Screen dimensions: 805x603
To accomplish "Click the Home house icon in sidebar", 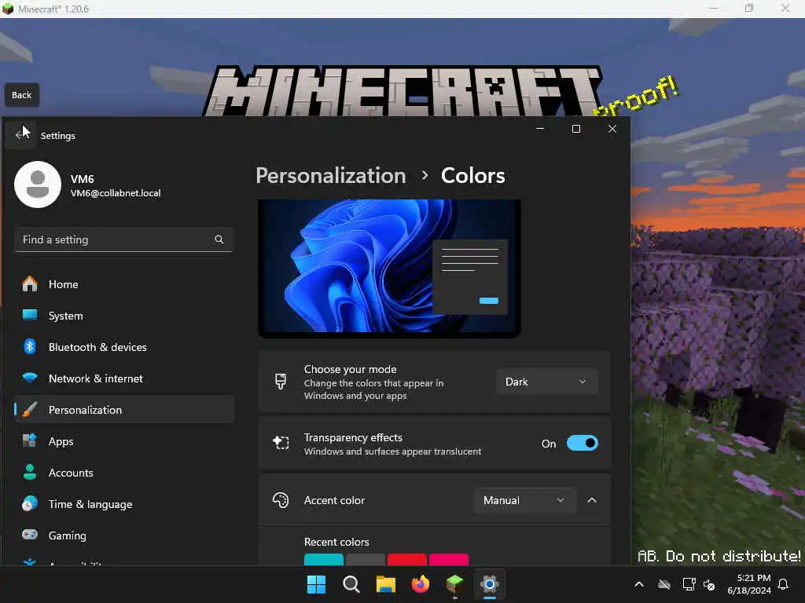I will (x=30, y=284).
